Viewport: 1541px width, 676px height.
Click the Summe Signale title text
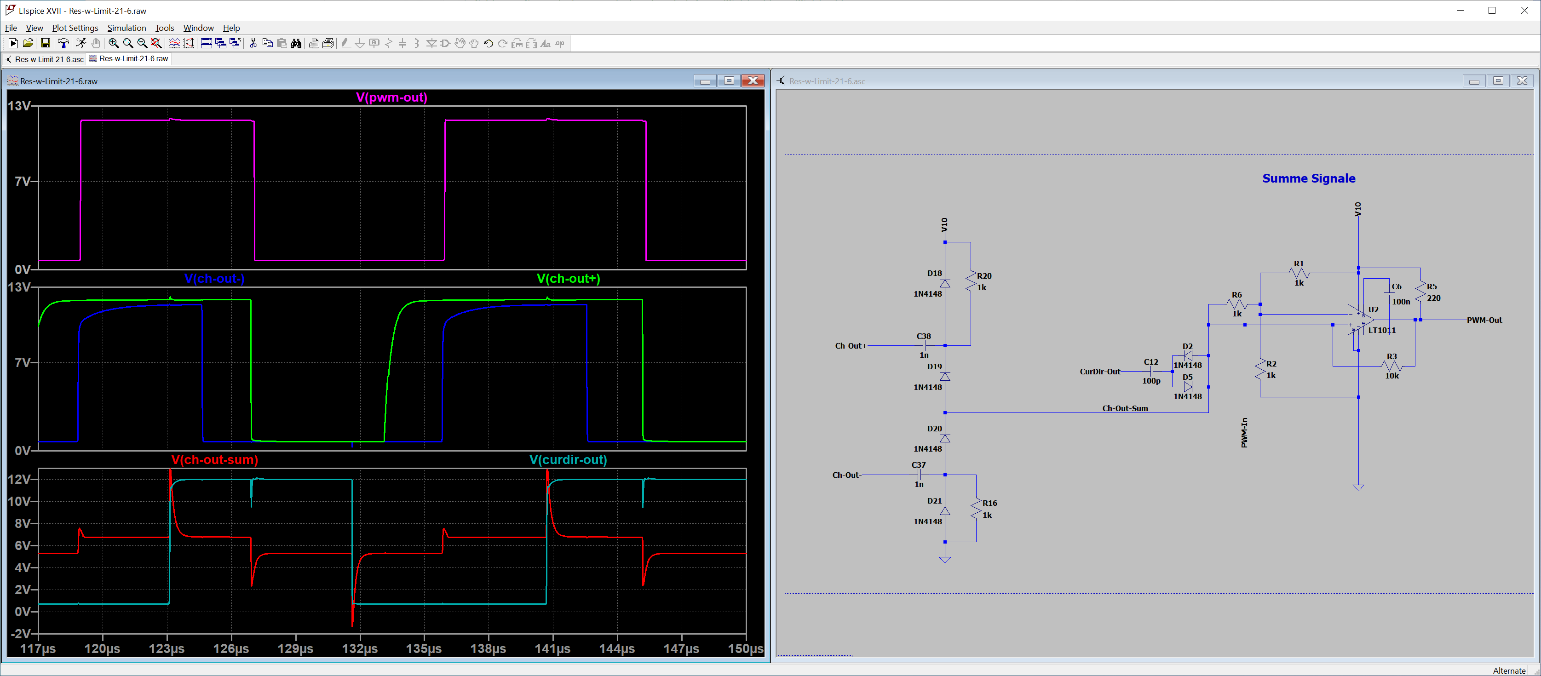click(1309, 178)
